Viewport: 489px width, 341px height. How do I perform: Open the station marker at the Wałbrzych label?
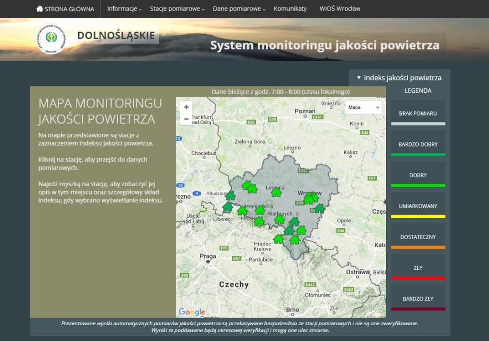coord(280,219)
